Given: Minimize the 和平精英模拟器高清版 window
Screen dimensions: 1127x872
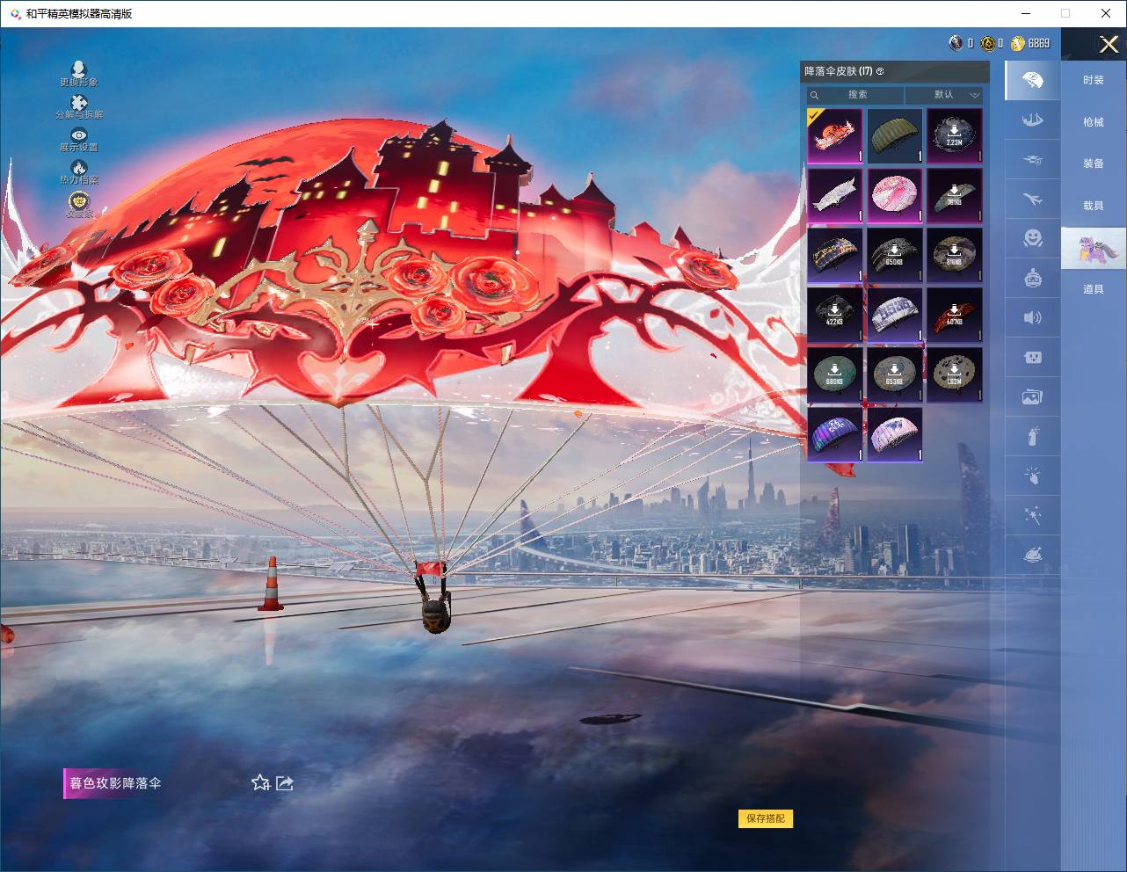Looking at the screenshot, I should pyautogui.click(x=1026, y=13).
